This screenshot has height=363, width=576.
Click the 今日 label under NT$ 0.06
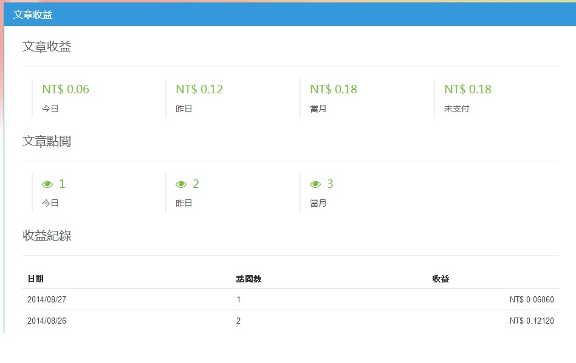coord(50,109)
